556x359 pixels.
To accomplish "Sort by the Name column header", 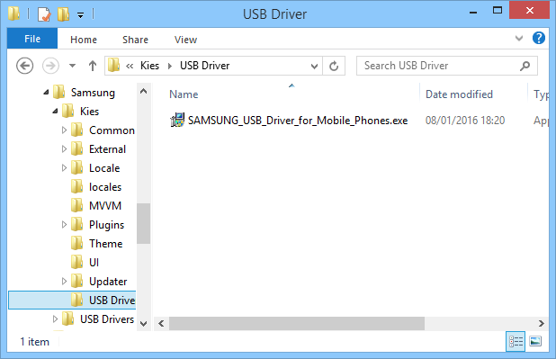I will pos(184,94).
